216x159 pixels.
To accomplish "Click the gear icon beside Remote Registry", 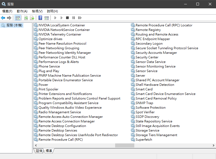I will [x=133, y=30].
